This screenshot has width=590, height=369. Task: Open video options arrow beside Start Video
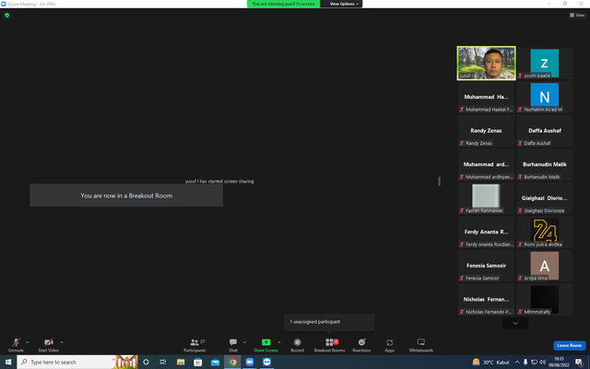[x=62, y=342]
